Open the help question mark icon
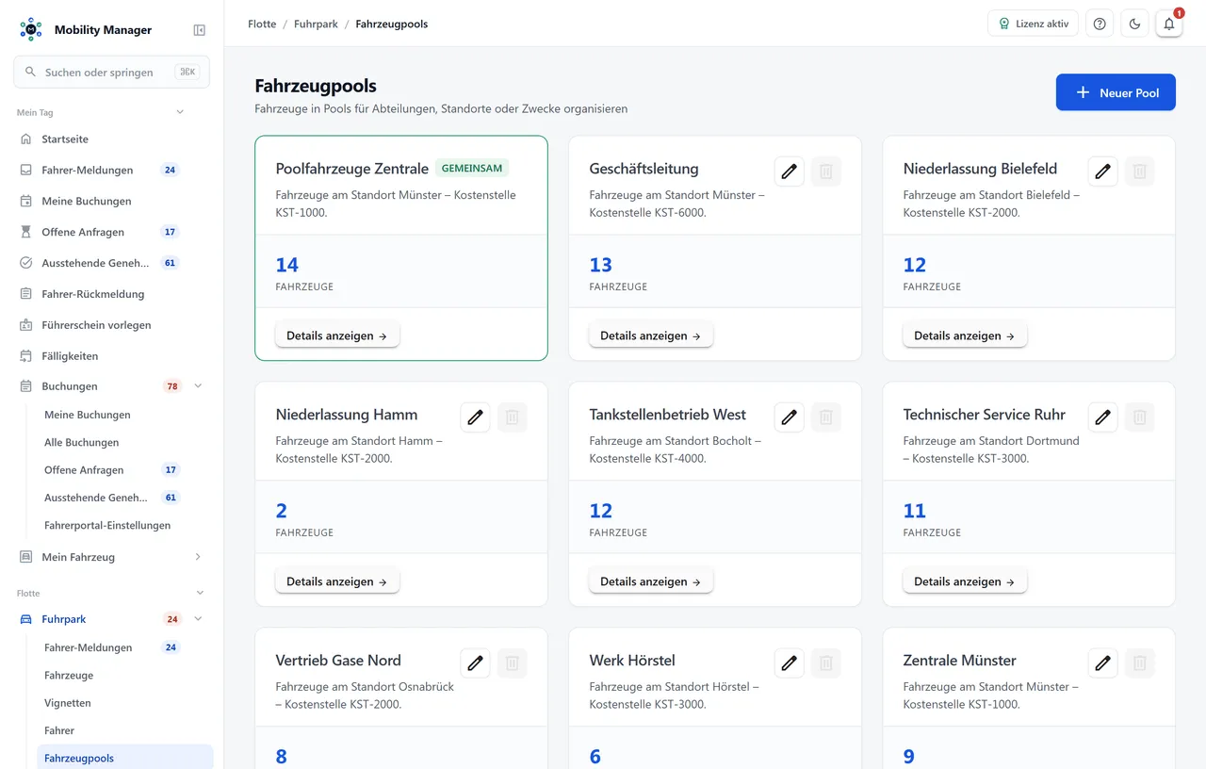Image resolution: width=1206 pixels, height=769 pixels. (x=1100, y=24)
